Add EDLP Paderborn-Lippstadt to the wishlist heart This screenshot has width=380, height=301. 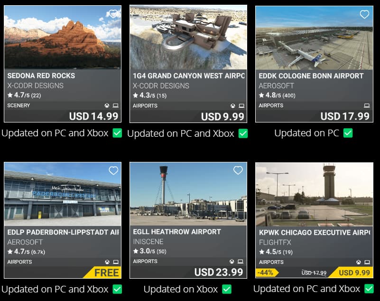[113, 170]
